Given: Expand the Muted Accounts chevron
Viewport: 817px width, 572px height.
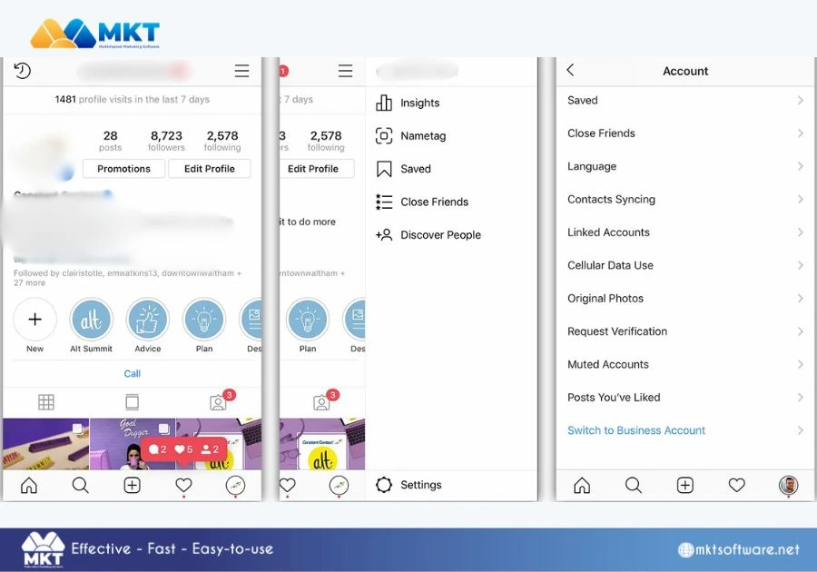Looking at the screenshot, I should pos(801,364).
